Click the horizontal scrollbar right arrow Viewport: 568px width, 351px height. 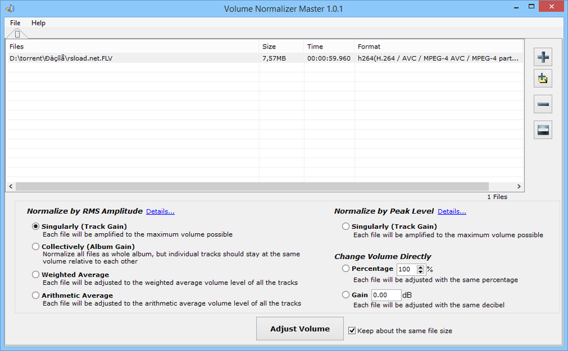pyautogui.click(x=519, y=187)
